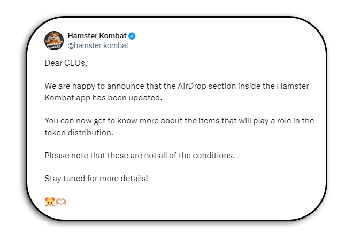
Task: Click the Hamster Kombat display name
Action: click(97, 36)
